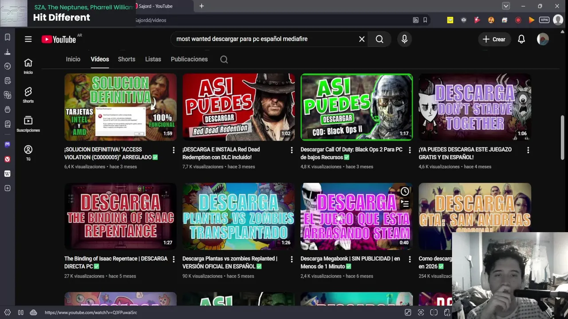Open more options for Binding of Isaac video
568x319 pixels.
[174, 259]
